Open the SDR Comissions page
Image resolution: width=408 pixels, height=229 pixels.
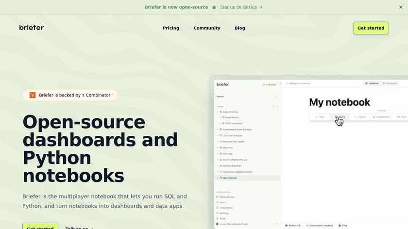(x=234, y=123)
